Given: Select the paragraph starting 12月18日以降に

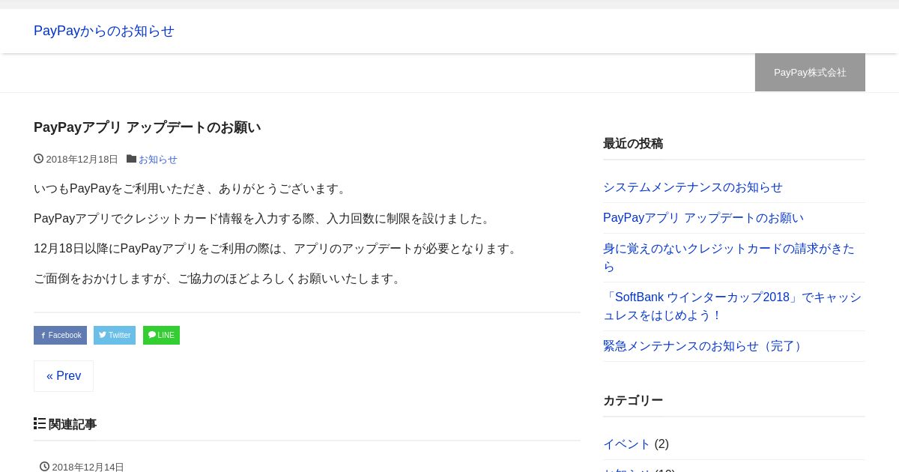Looking at the screenshot, I should point(277,249).
